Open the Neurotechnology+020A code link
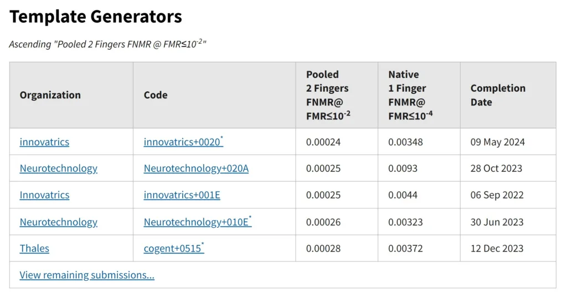Image resolution: width=567 pixels, height=299 pixels. [x=196, y=169]
